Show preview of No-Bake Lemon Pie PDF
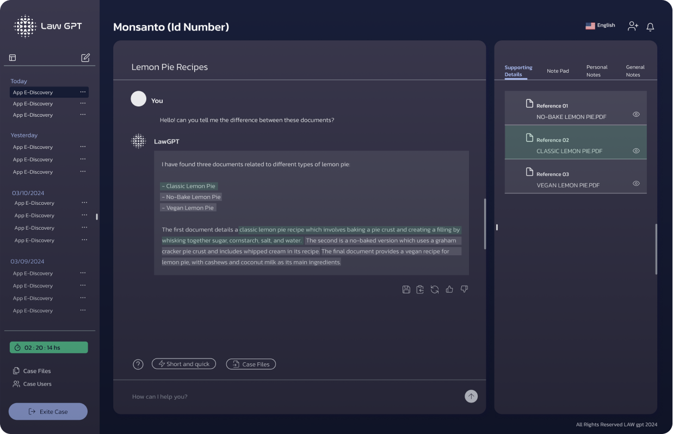The width and height of the screenshot is (673, 434). 636,115
